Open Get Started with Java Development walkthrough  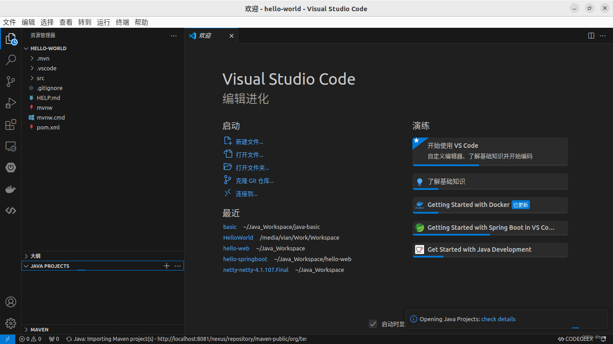click(x=490, y=250)
